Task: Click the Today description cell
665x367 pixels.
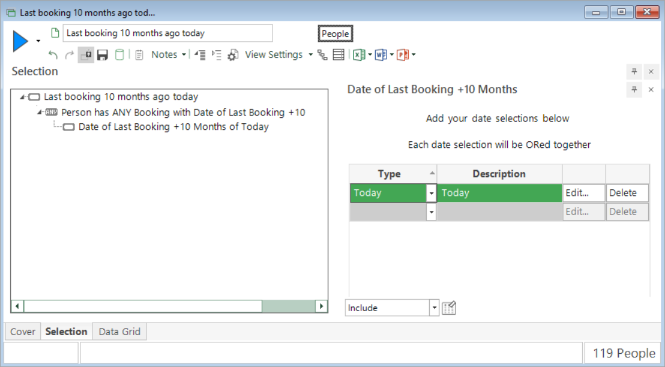Action: pyautogui.click(x=499, y=193)
